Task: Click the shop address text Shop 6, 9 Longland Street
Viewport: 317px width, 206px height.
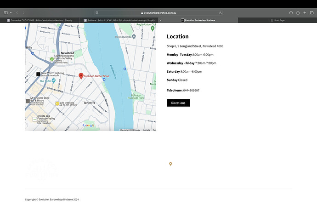Action: click(x=195, y=46)
